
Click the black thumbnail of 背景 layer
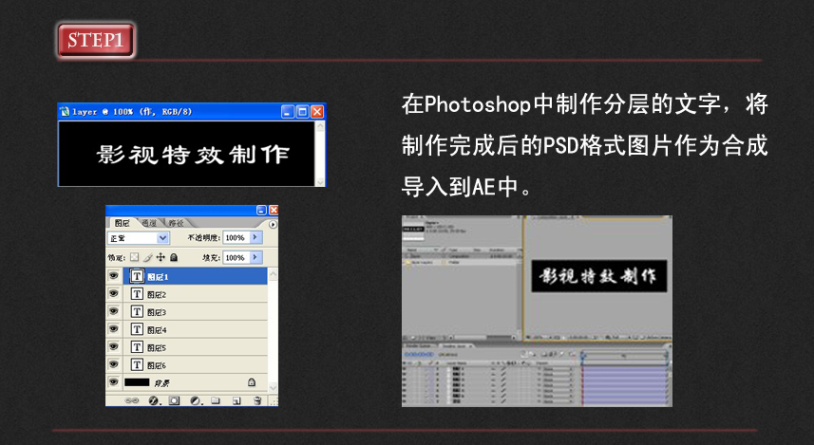click(137, 382)
